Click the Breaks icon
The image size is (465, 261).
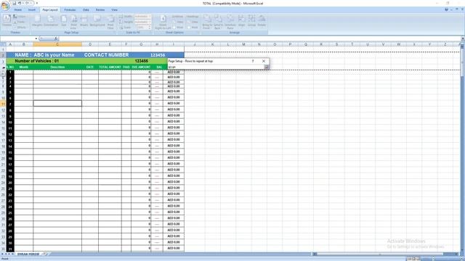coord(84,21)
